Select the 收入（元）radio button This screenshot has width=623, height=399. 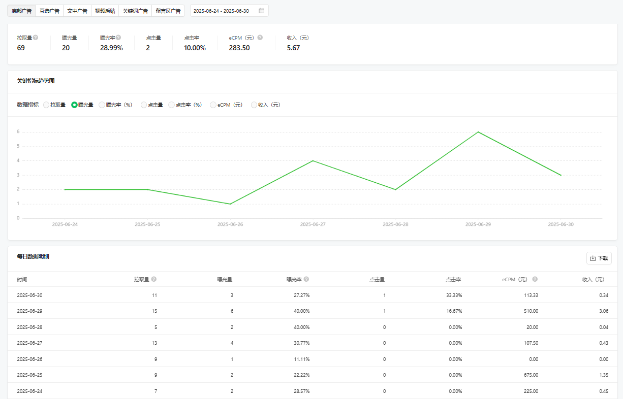point(254,105)
